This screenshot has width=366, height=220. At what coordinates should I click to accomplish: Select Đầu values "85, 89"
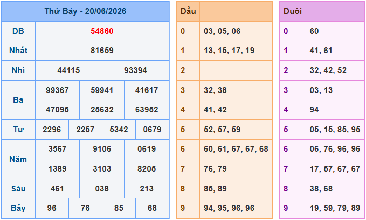(215, 189)
